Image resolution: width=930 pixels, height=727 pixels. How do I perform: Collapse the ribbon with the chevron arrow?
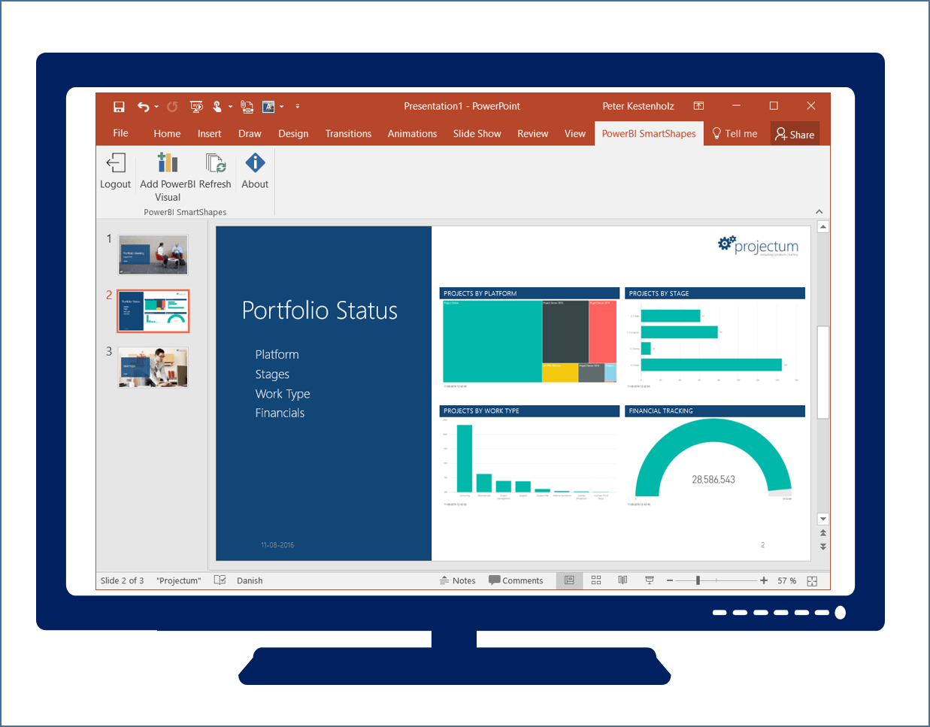819,211
